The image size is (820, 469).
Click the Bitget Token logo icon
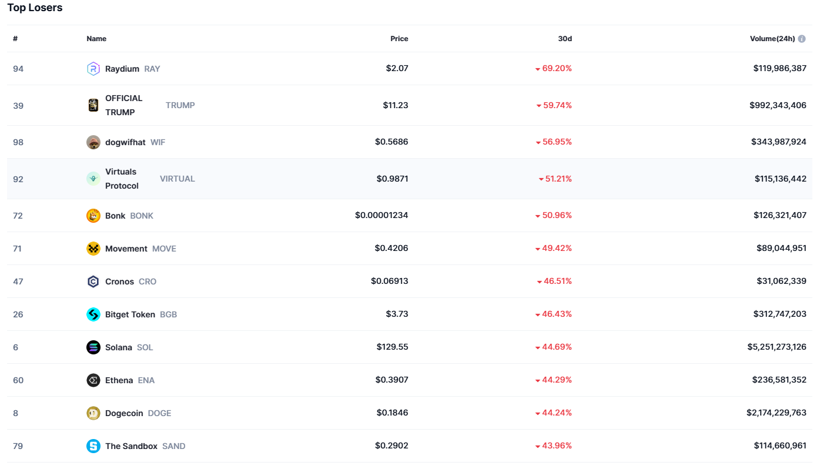tap(93, 314)
